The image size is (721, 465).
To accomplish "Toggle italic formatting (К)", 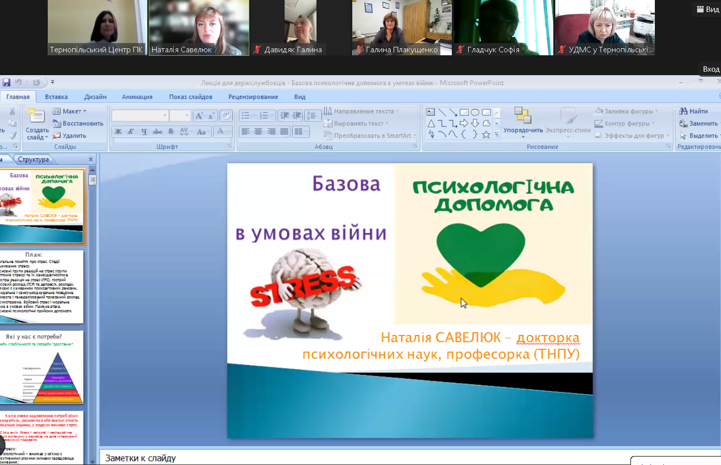I will [131, 131].
